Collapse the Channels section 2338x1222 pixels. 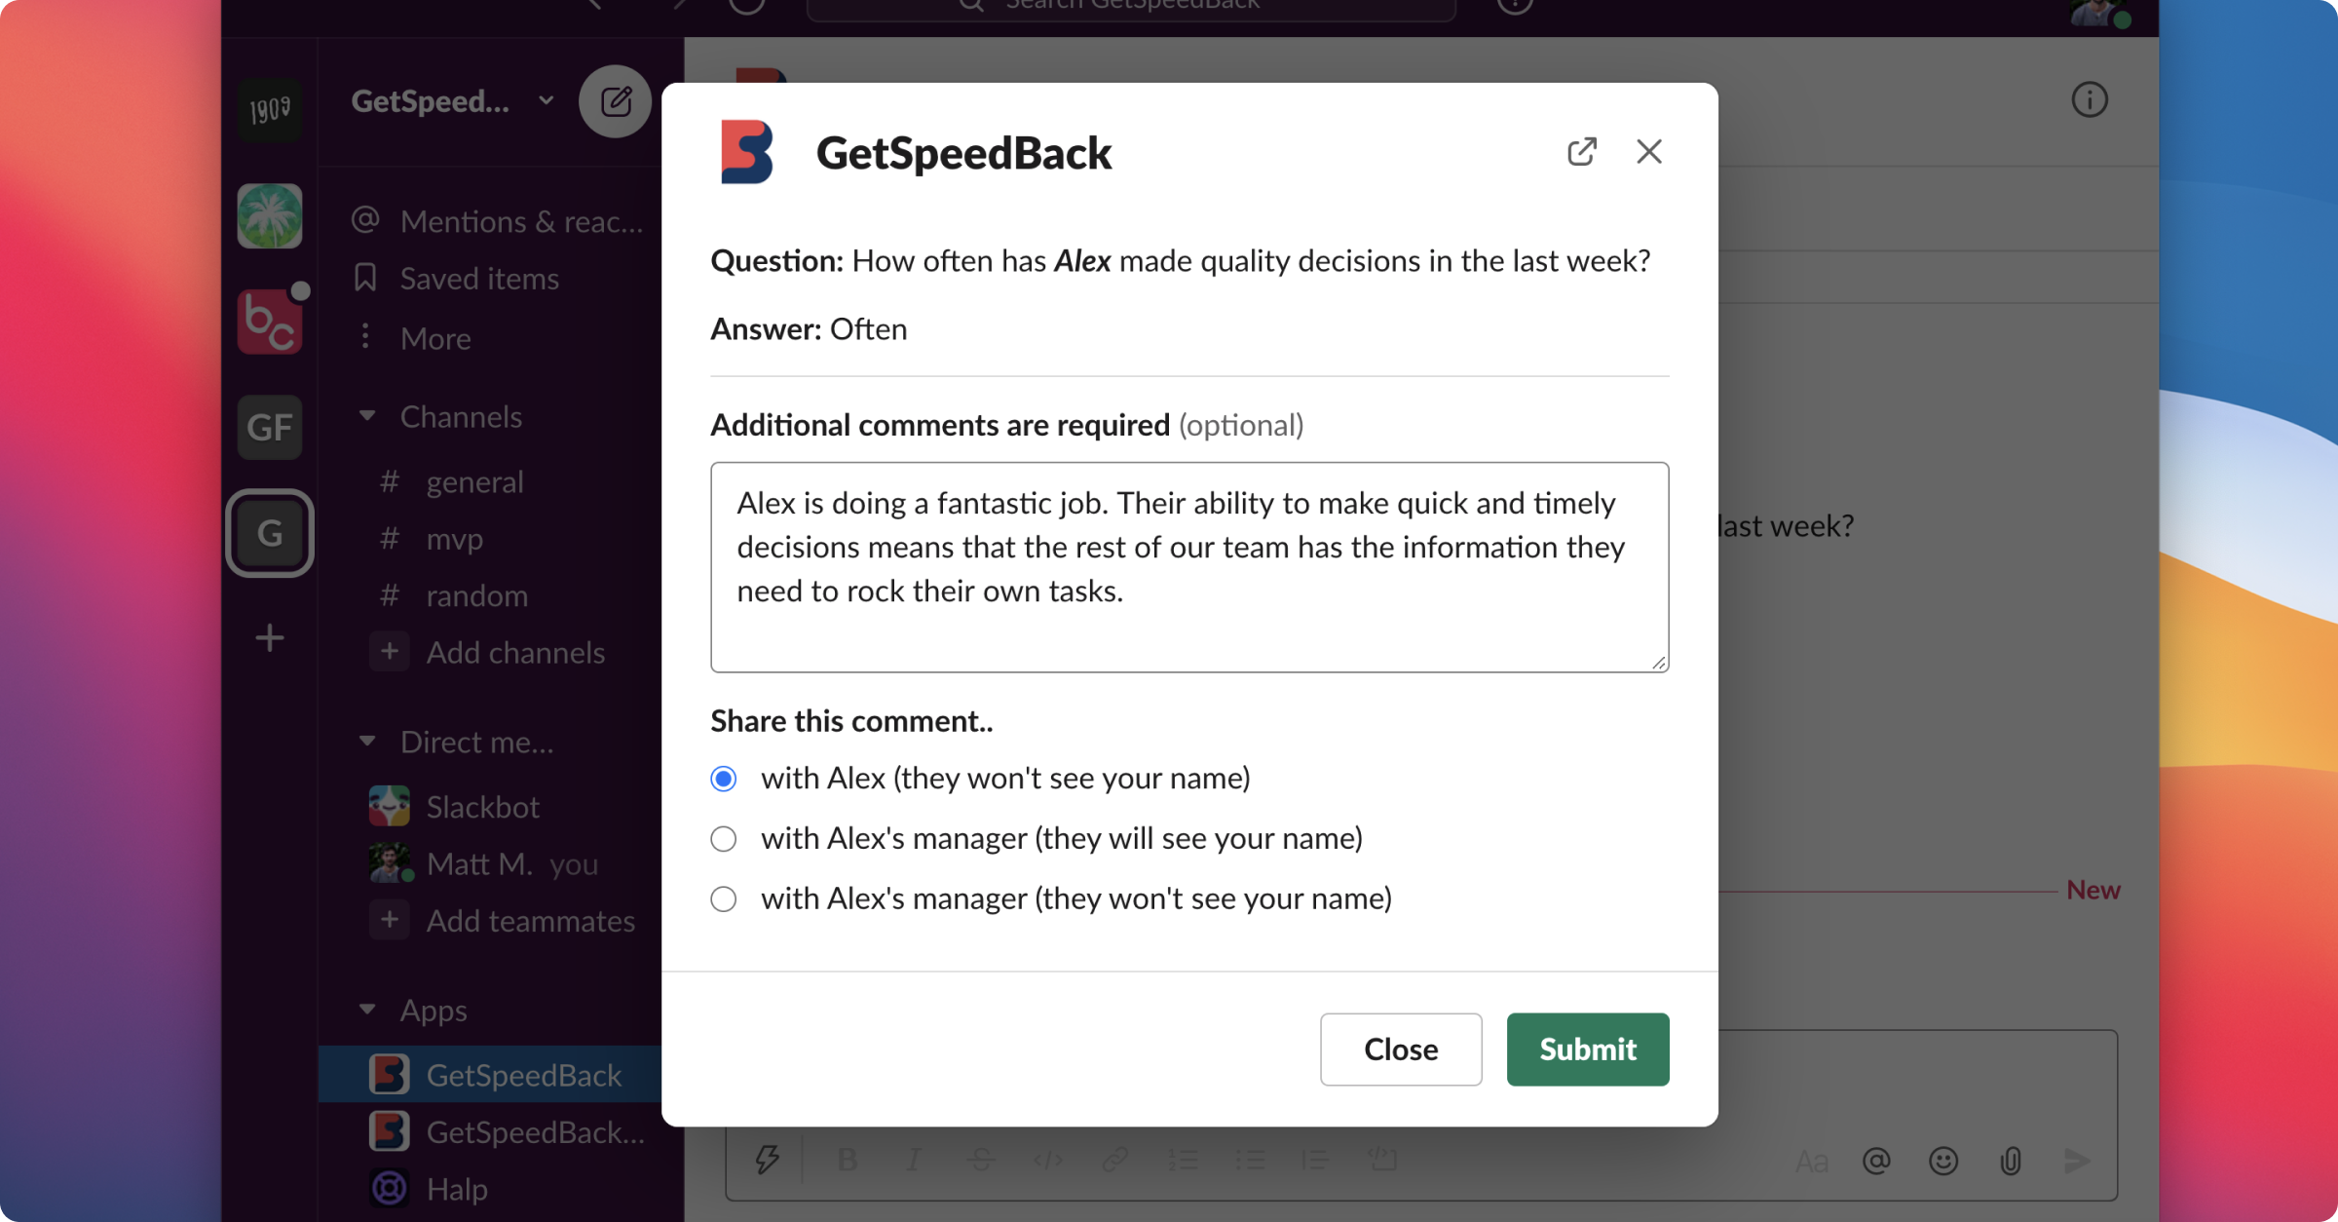tap(367, 416)
